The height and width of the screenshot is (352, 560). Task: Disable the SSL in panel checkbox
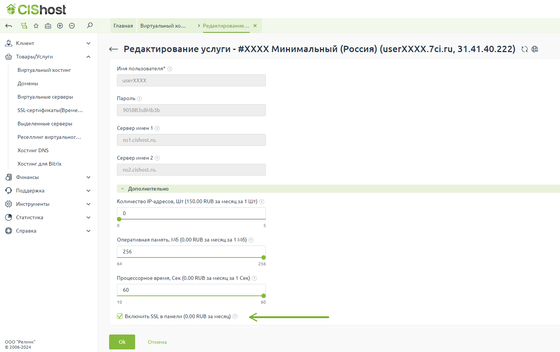(x=120, y=316)
